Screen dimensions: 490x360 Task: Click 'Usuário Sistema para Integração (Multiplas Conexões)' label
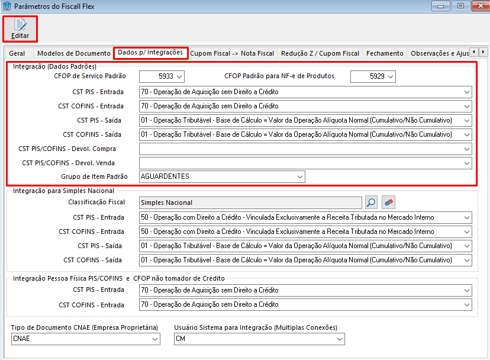point(256,327)
